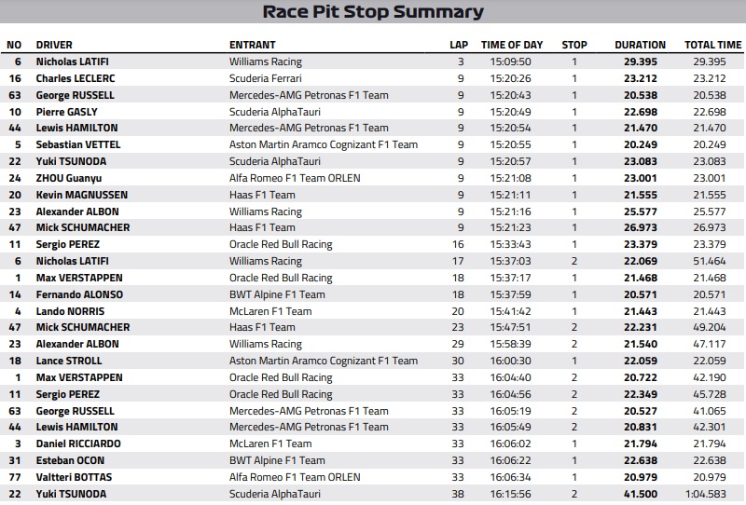746x505 pixels.
Task: Click Sebastian VETTEL in driver column
Action: (x=77, y=144)
